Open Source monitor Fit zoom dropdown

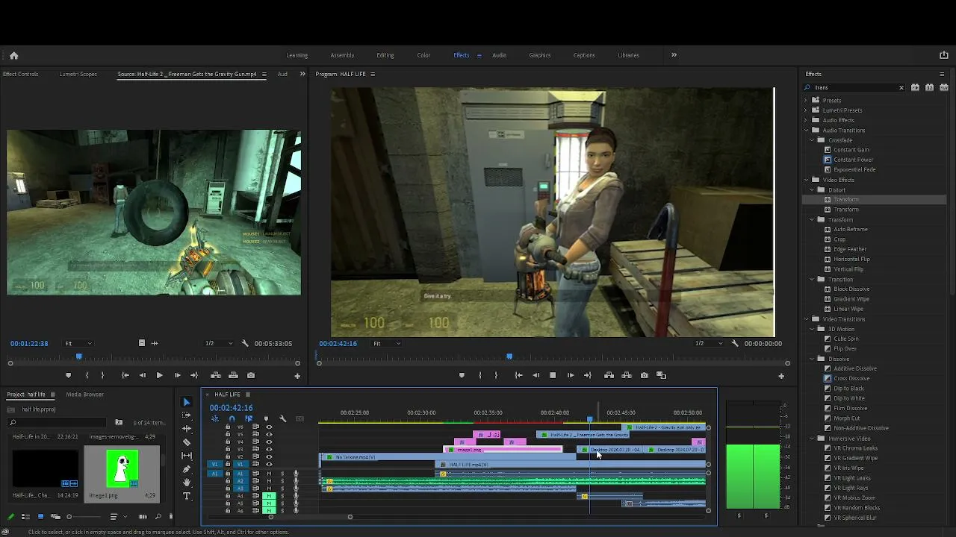[78, 343]
